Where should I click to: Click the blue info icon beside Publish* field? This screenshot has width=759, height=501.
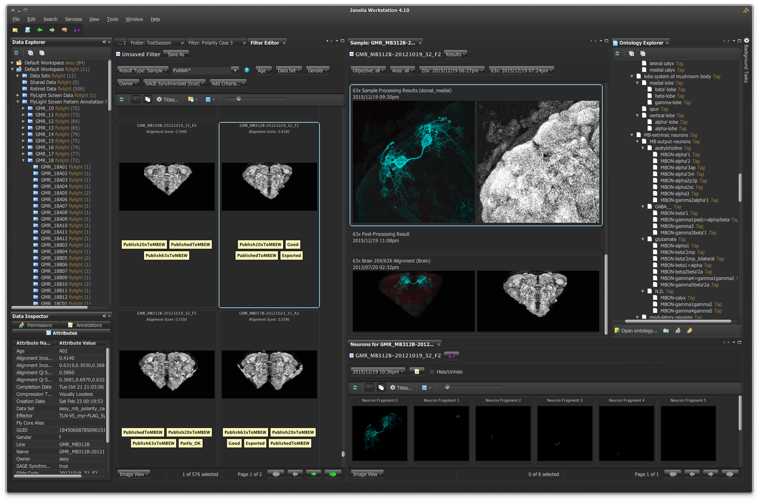tap(247, 70)
